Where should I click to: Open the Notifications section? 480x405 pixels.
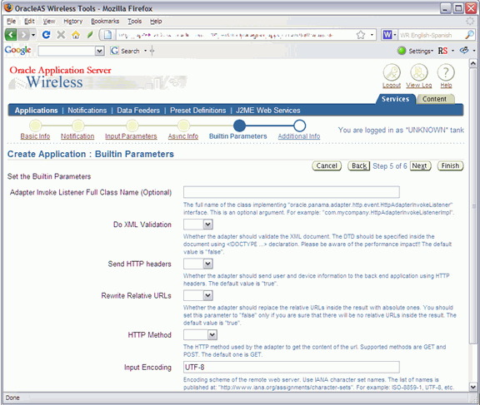pos(87,111)
